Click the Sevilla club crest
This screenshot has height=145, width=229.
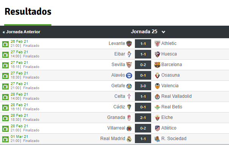(129, 65)
